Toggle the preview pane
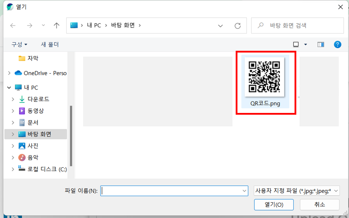Screen dimensions: 349x218 (x=321, y=44)
